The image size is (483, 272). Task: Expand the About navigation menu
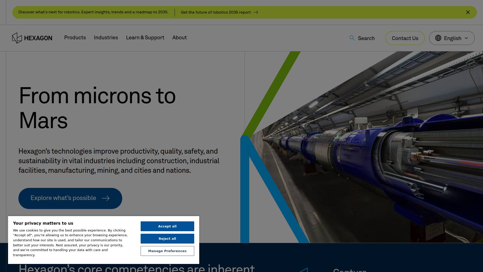tap(180, 38)
